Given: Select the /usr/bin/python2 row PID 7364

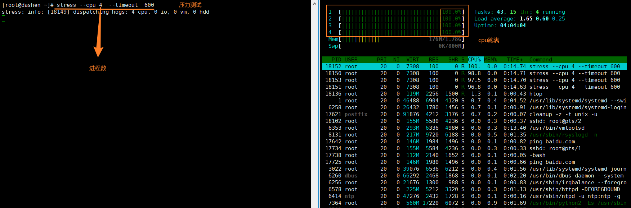Looking at the screenshot, I should pos(474,203).
